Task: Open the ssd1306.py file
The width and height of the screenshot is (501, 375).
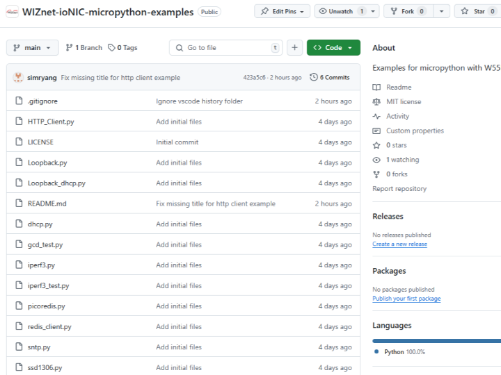Action: pyautogui.click(x=45, y=367)
